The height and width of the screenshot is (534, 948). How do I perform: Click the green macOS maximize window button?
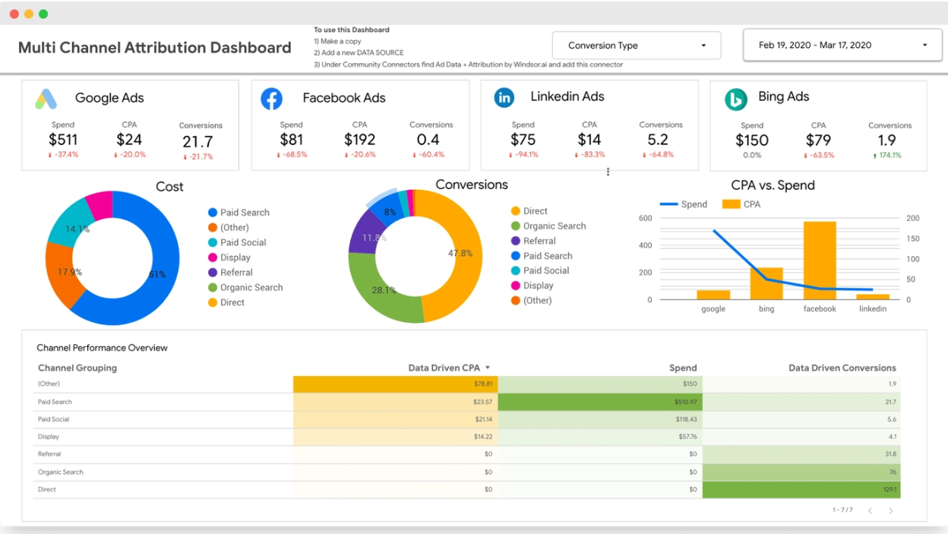(43, 14)
